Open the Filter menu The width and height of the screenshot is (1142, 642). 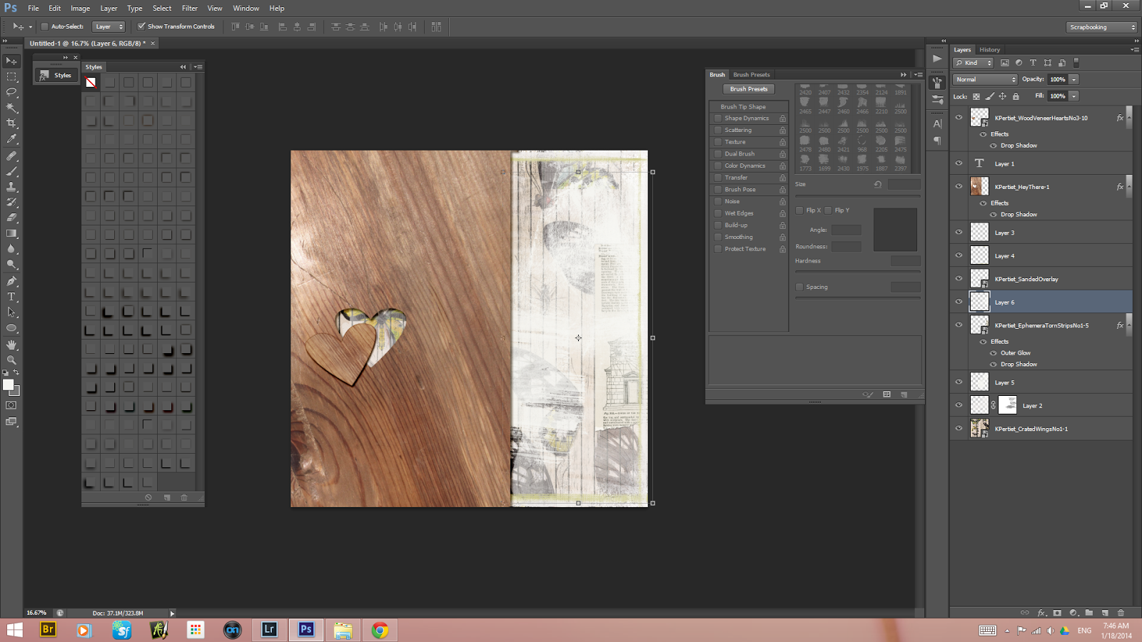(x=189, y=9)
